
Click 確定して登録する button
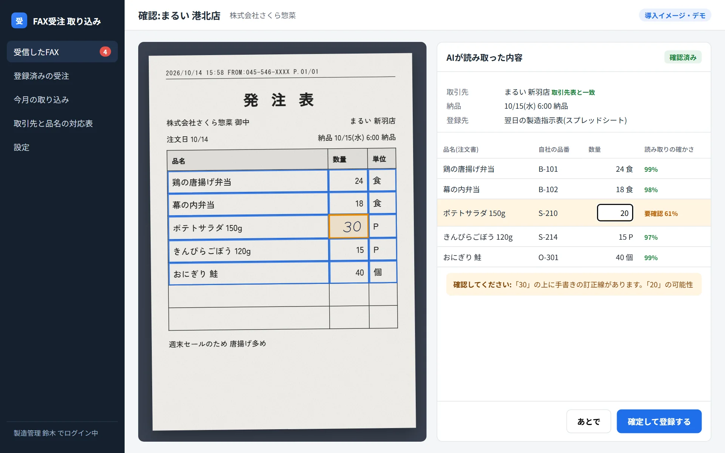tap(659, 421)
